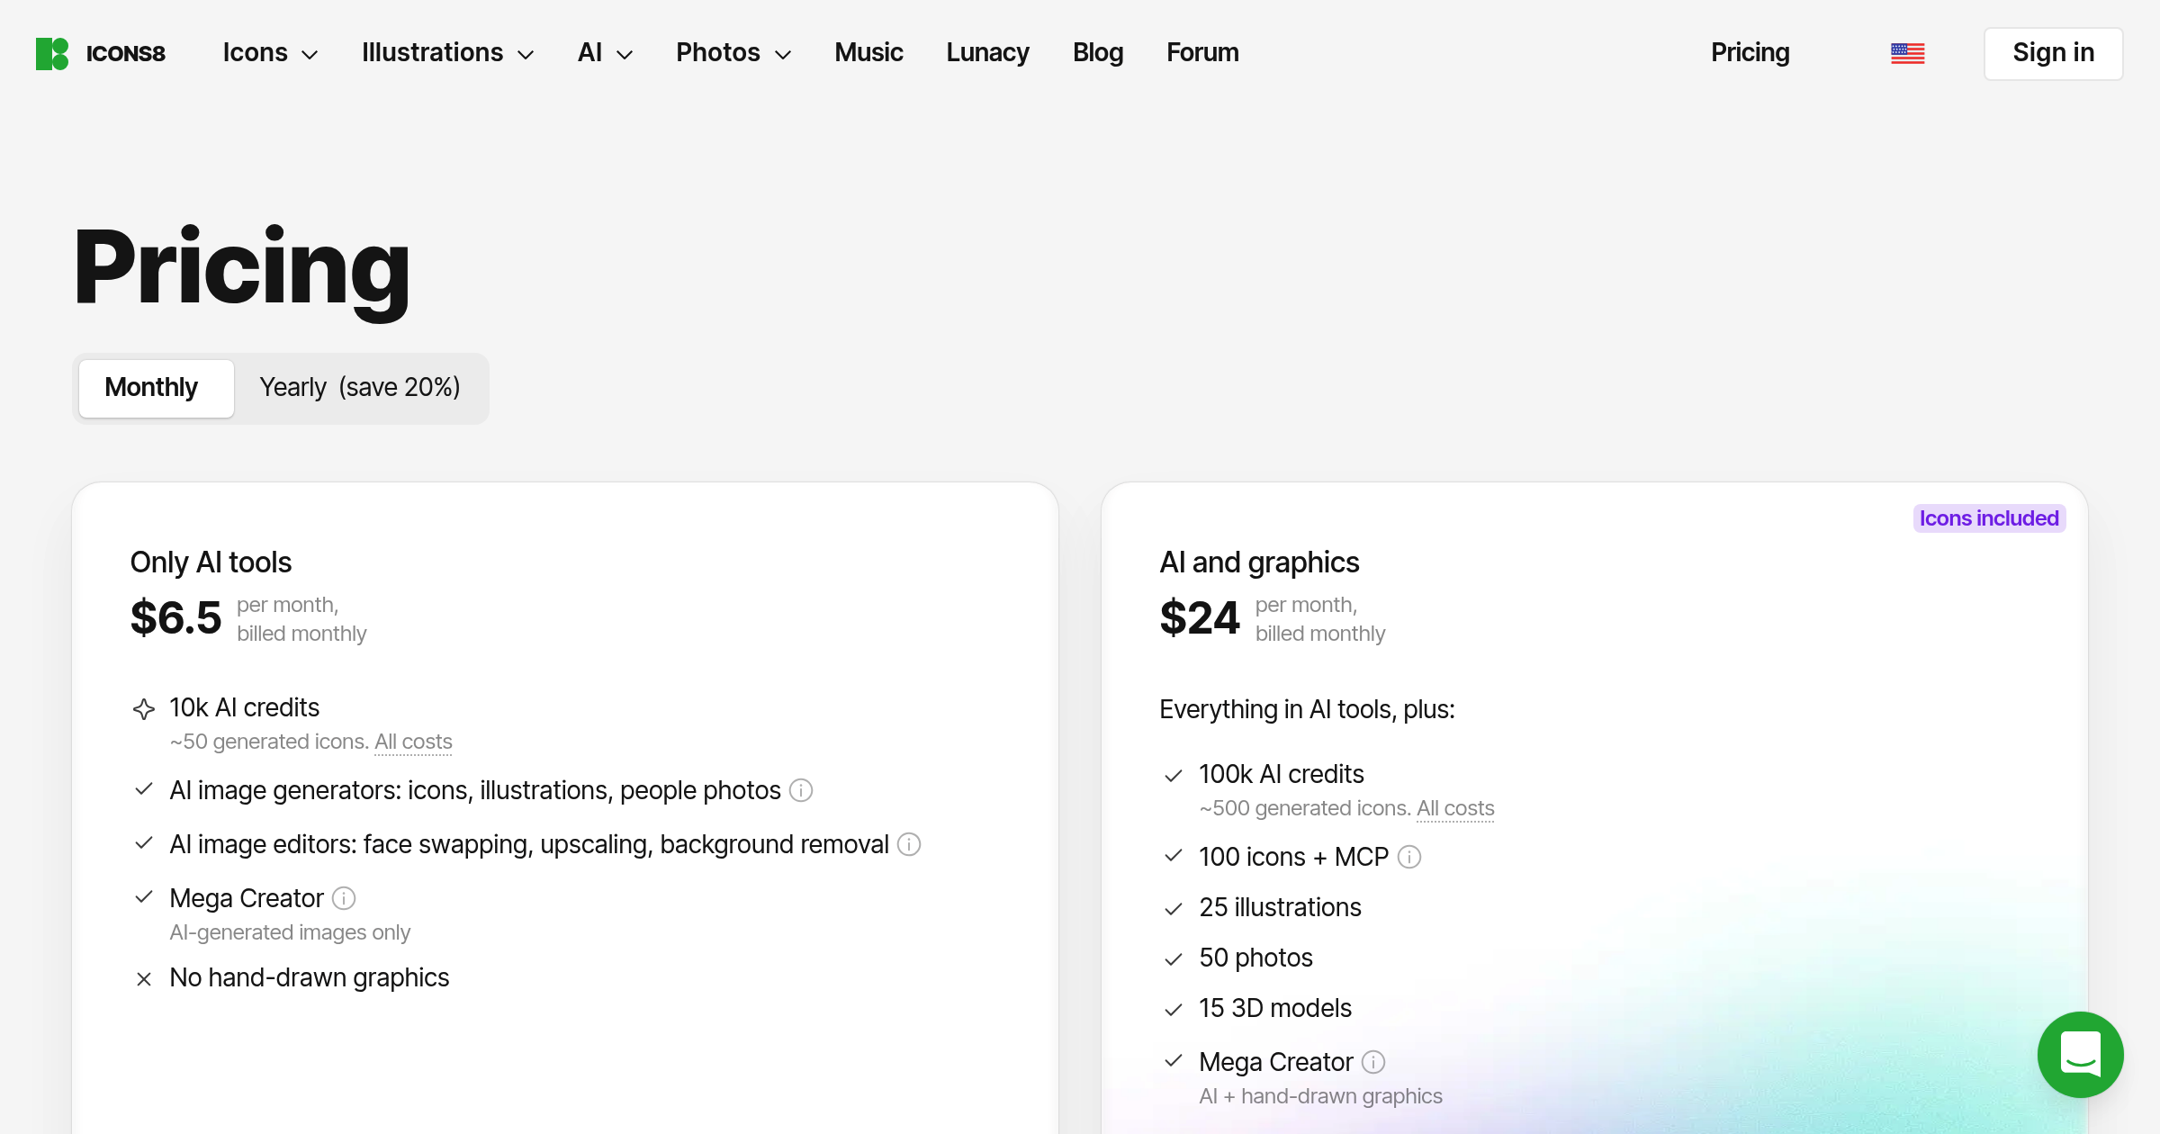
Task: Click the Icons8 logo
Action: click(101, 53)
